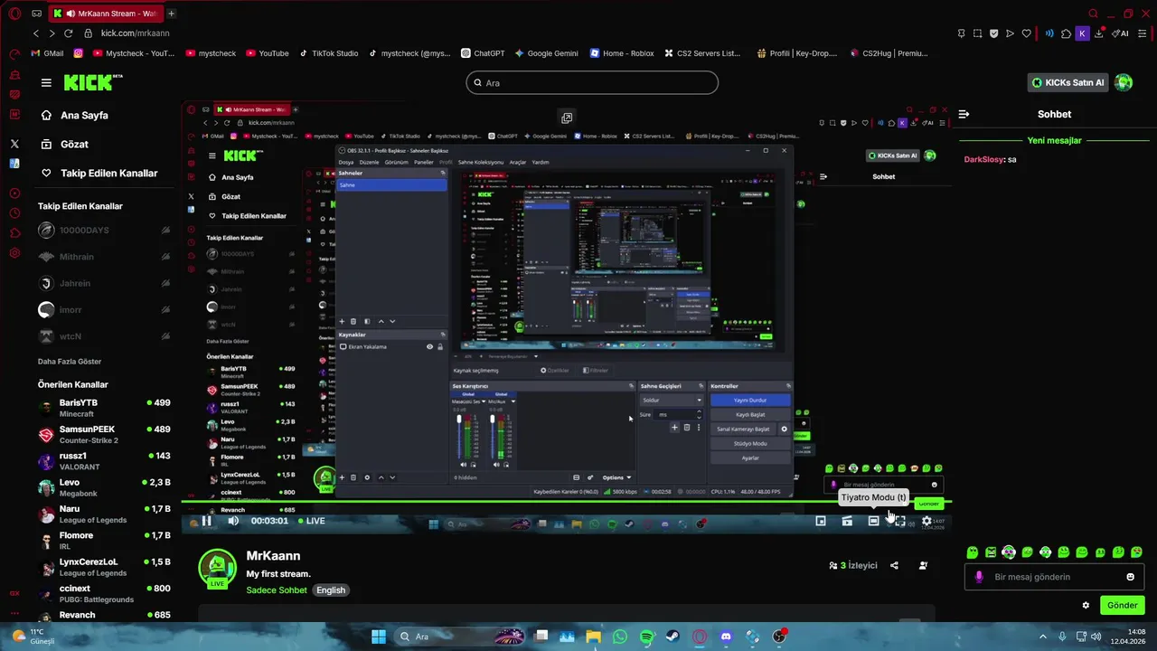1157x651 pixels.
Task: Jump to LIVE in the player
Action: [x=311, y=521]
